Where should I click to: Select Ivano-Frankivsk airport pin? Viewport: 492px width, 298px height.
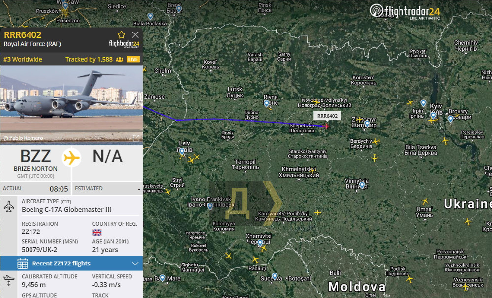(x=210, y=206)
